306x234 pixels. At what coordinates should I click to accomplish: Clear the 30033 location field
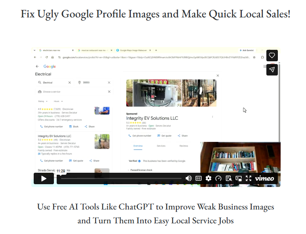click(x=109, y=83)
